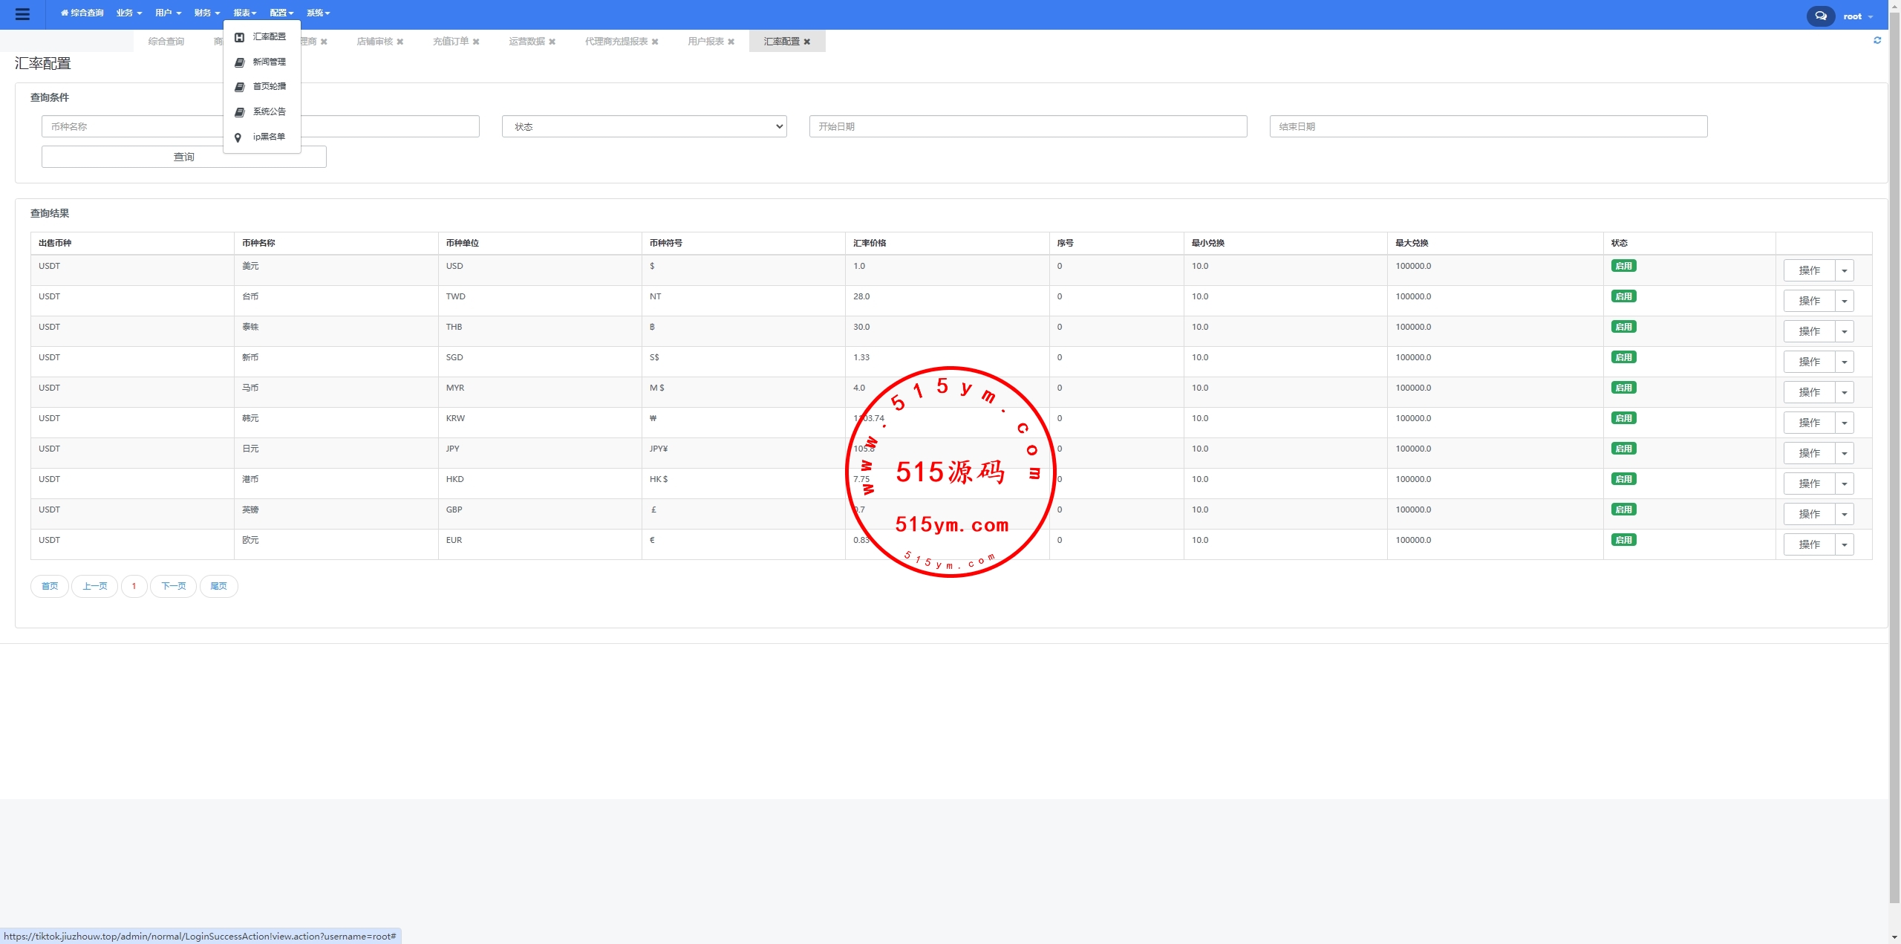Click the 查询 search button
1901x944 pixels.
click(x=183, y=157)
